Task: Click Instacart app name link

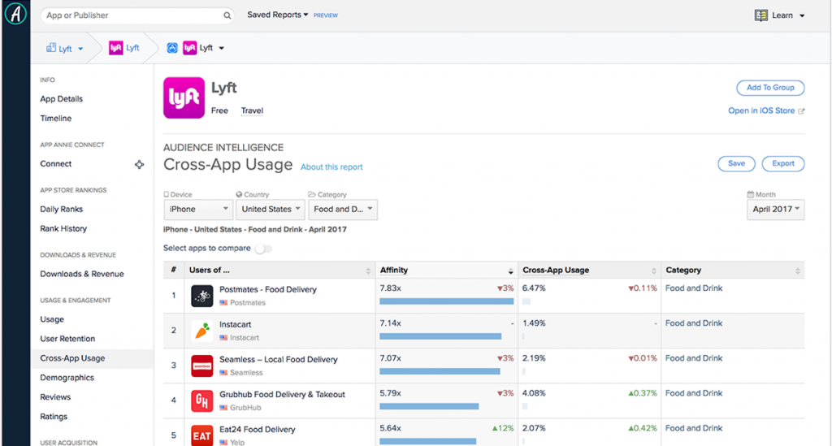Action: (x=235, y=325)
